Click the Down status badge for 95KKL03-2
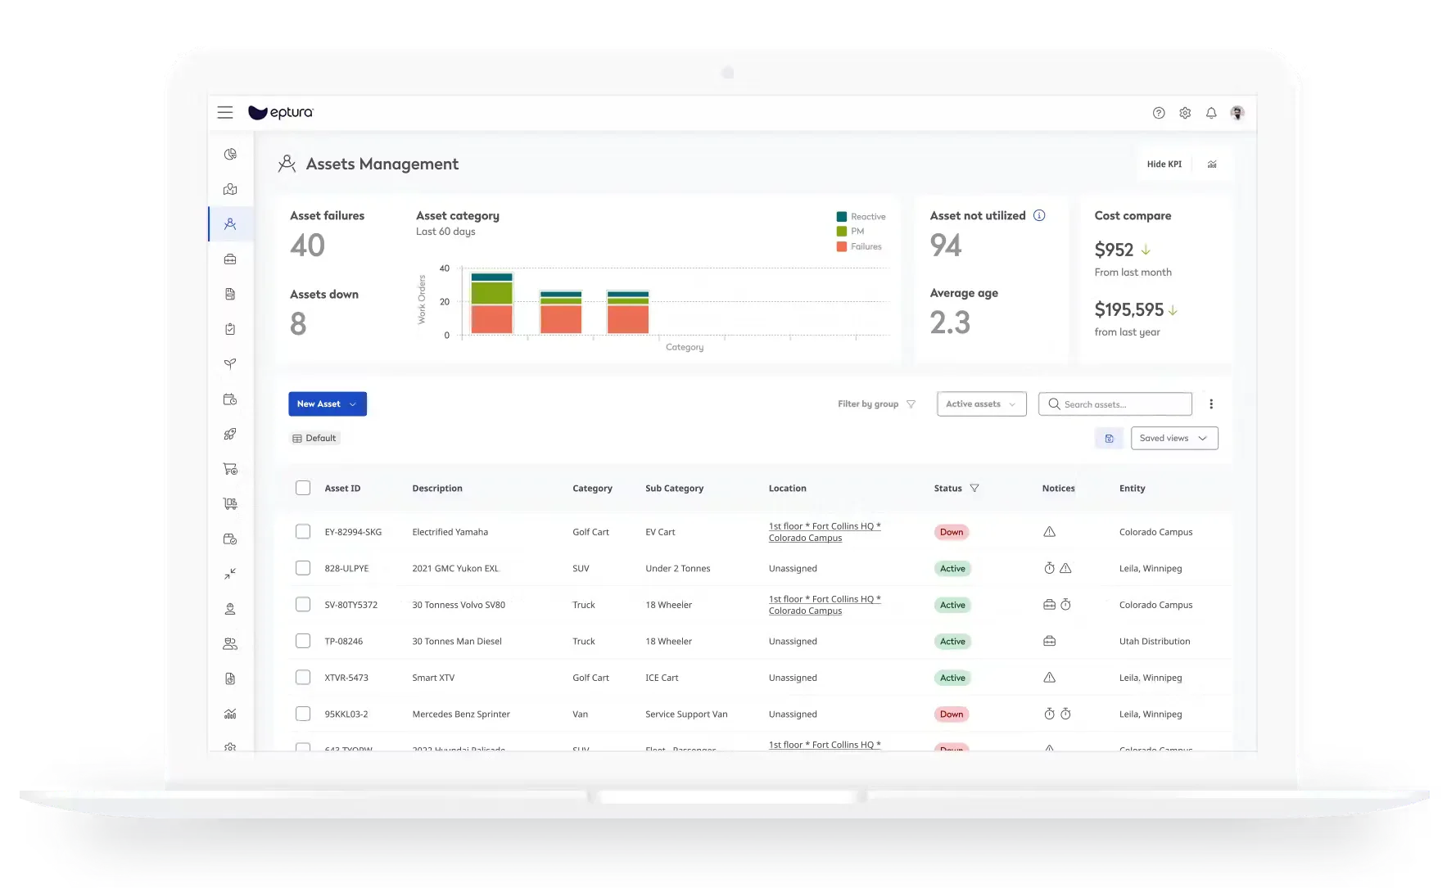The height and width of the screenshot is (888, 1456). click(x=952, y=714)
